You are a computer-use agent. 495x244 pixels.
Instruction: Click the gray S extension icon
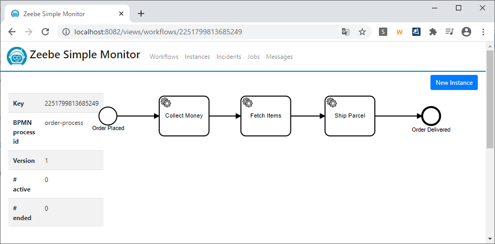(x=383, y=32)
